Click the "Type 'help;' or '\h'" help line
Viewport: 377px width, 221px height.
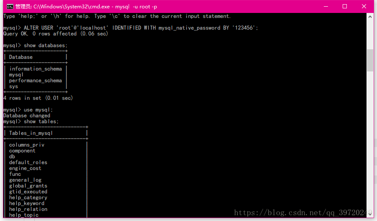pos(117,16)
